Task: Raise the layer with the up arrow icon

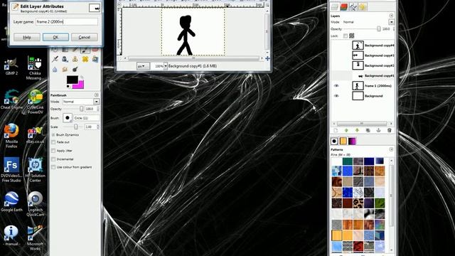Action: (x=346, y=131)
